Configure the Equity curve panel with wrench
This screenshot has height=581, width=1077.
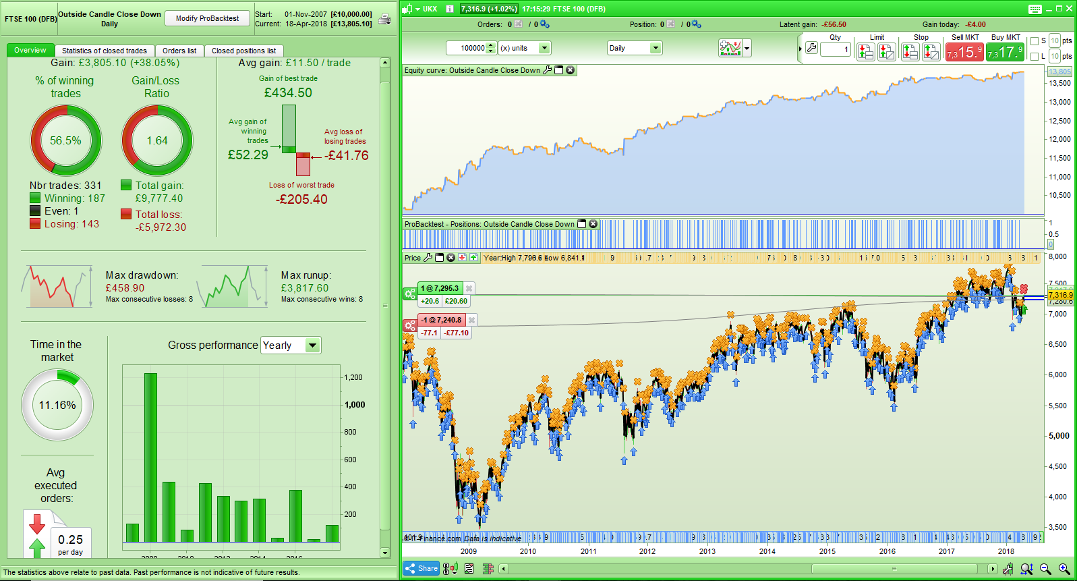pyautogui.click(x=548, y=70)
